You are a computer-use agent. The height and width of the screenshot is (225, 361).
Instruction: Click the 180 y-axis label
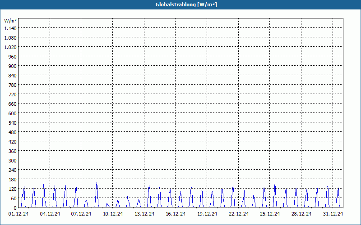click(13, 179)
